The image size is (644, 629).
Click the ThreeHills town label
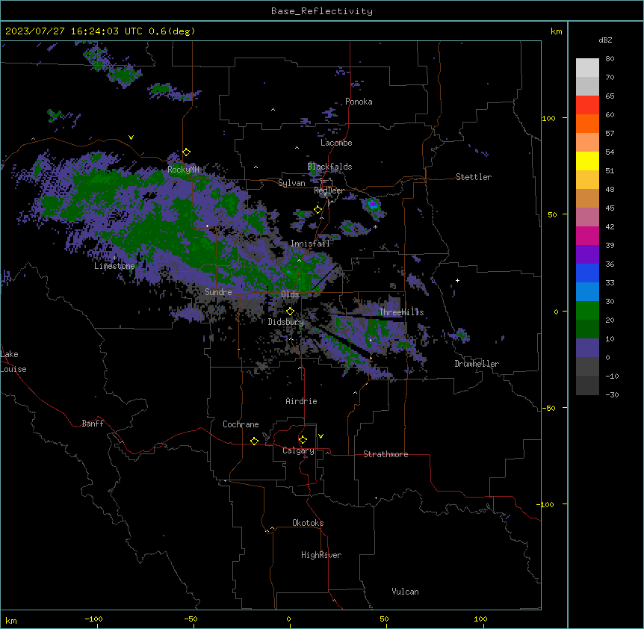(401, 312)
